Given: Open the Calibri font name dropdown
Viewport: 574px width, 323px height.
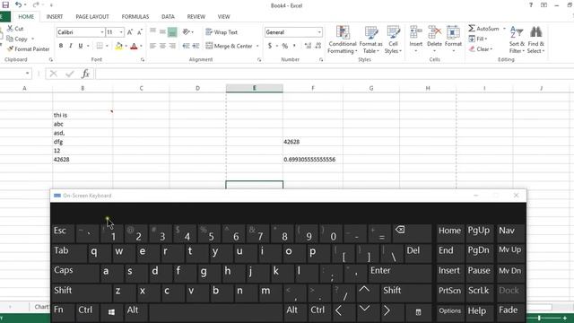Looking at the screenshot, I should (x=102, y=32).
